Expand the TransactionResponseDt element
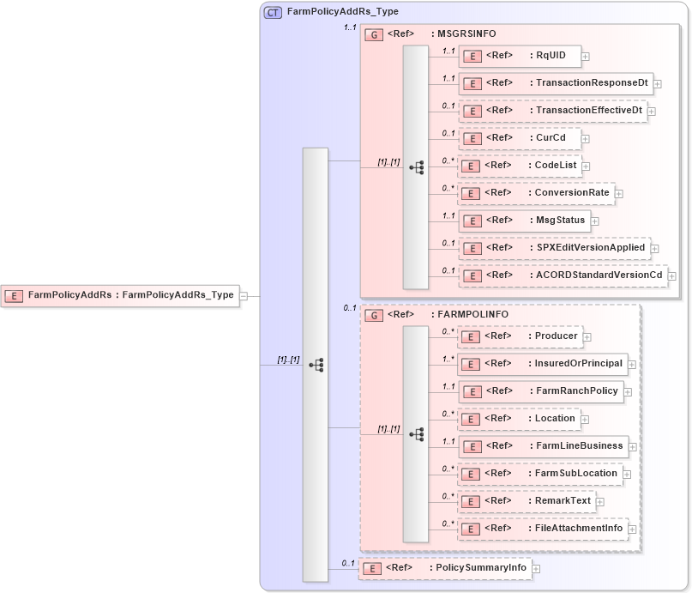The image size is (692, 593). pos(658,83)
